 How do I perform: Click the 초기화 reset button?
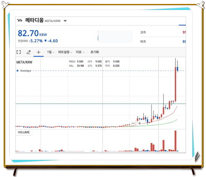[95, 52]
